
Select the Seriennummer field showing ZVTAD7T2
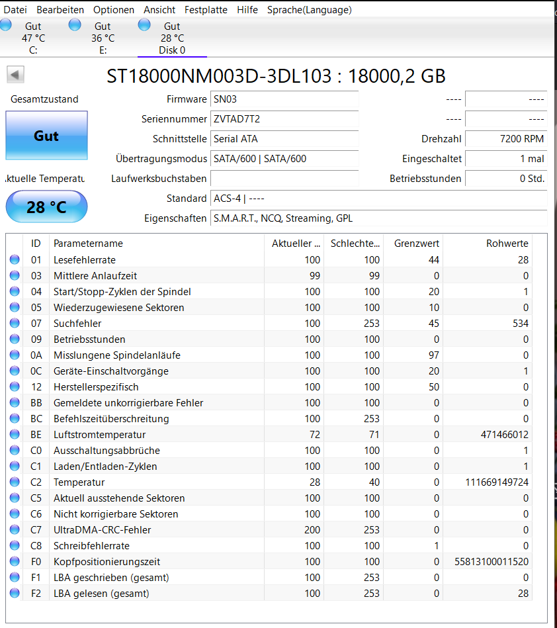click(284, 119)
